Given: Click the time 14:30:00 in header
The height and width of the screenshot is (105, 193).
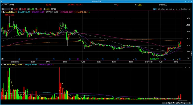Looking at the screenshot, I should coord(163,5).
